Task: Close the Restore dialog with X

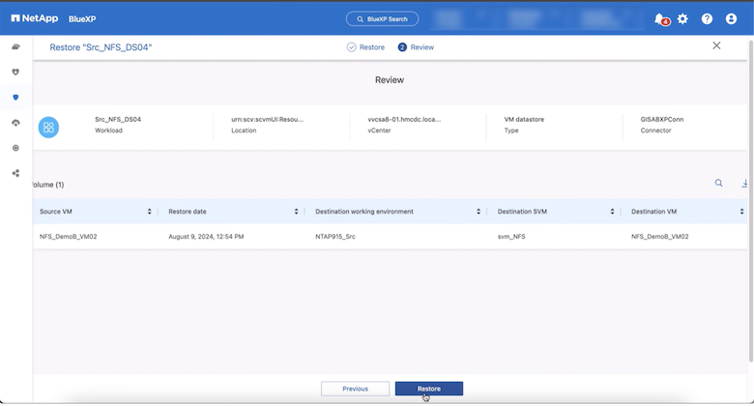Action: point(716,45)
